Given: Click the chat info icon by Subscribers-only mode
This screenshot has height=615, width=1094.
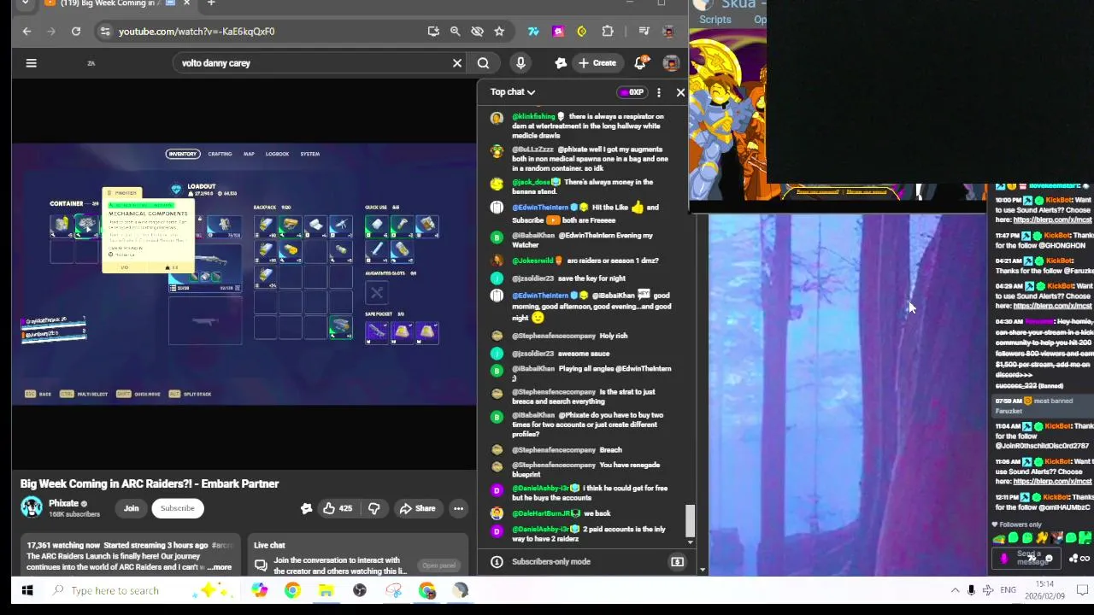Looking at the screenshot, I should 497,561.
